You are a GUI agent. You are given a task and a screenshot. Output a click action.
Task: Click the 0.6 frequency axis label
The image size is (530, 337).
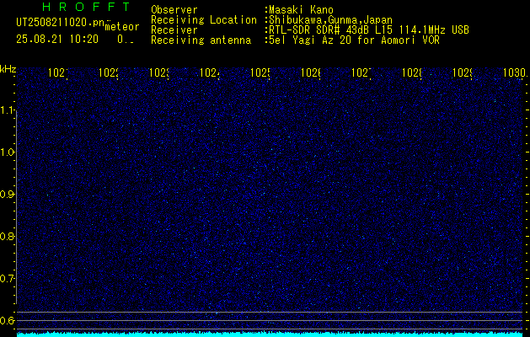(x=7, y=320)
